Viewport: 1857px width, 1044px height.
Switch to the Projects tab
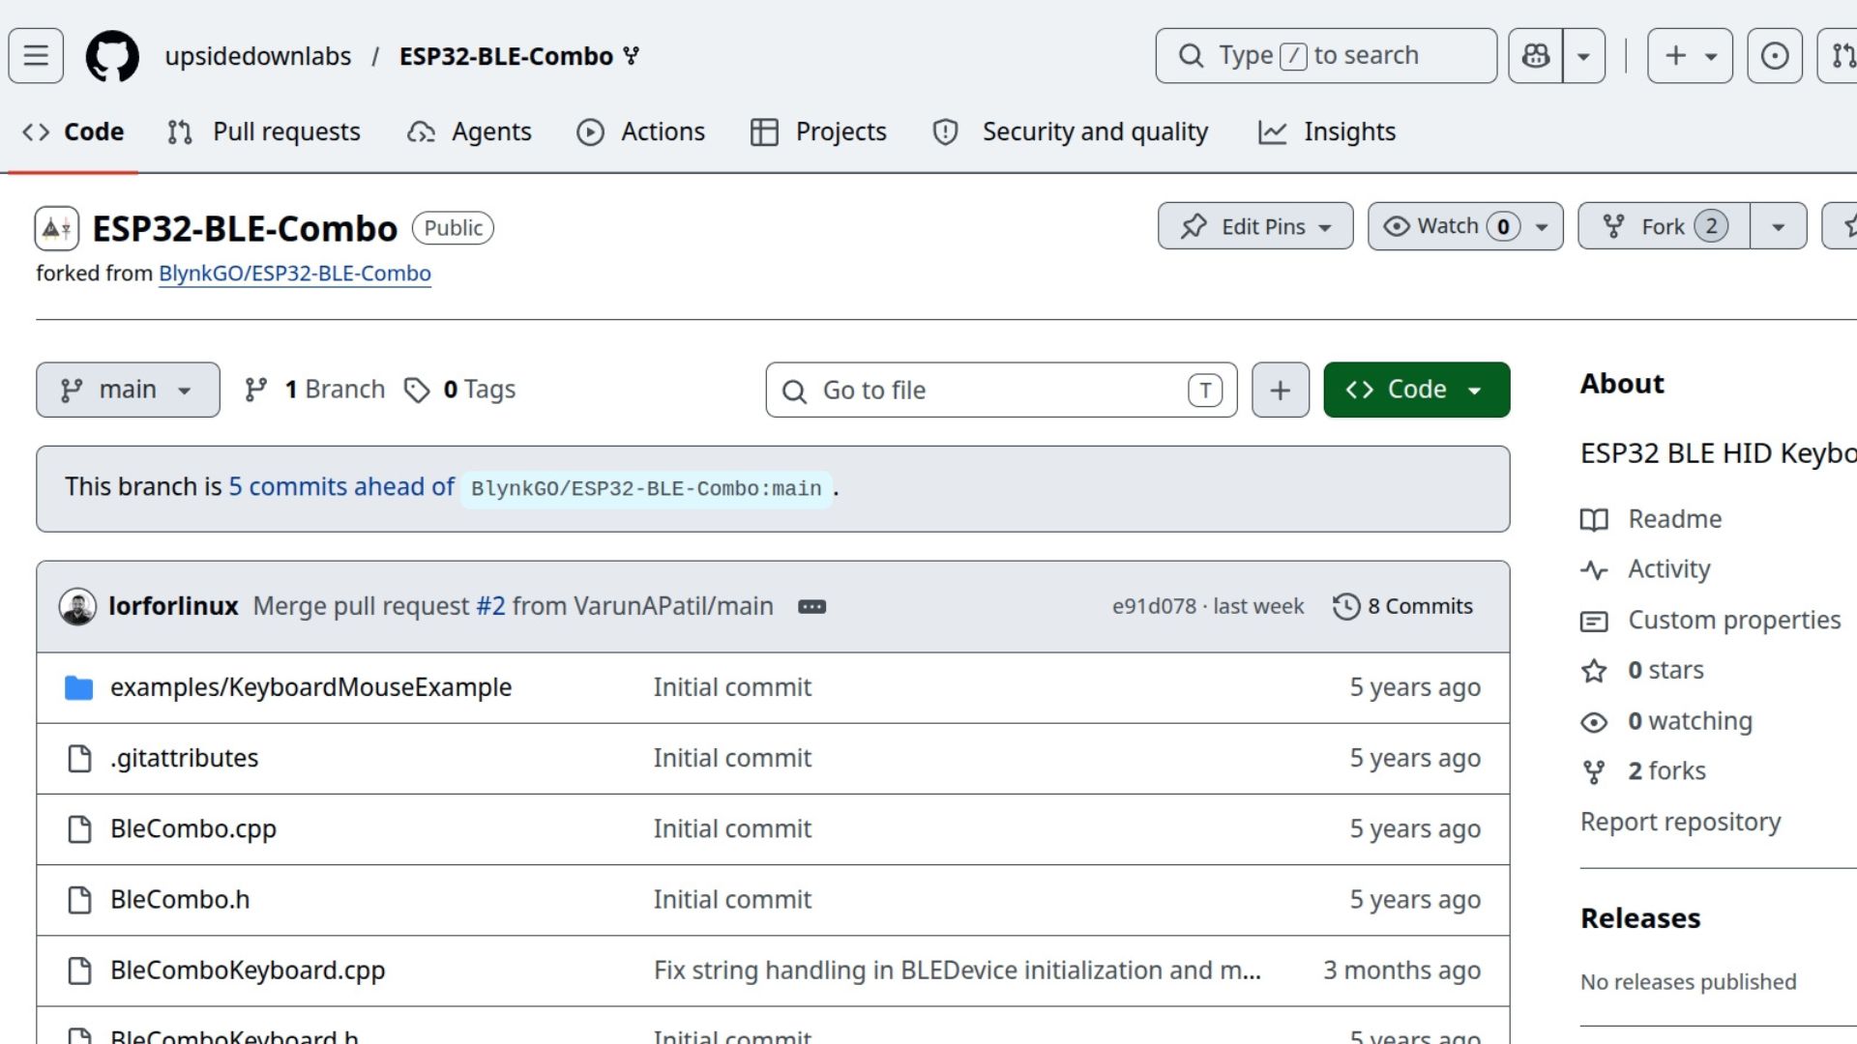tap(819, 131)
